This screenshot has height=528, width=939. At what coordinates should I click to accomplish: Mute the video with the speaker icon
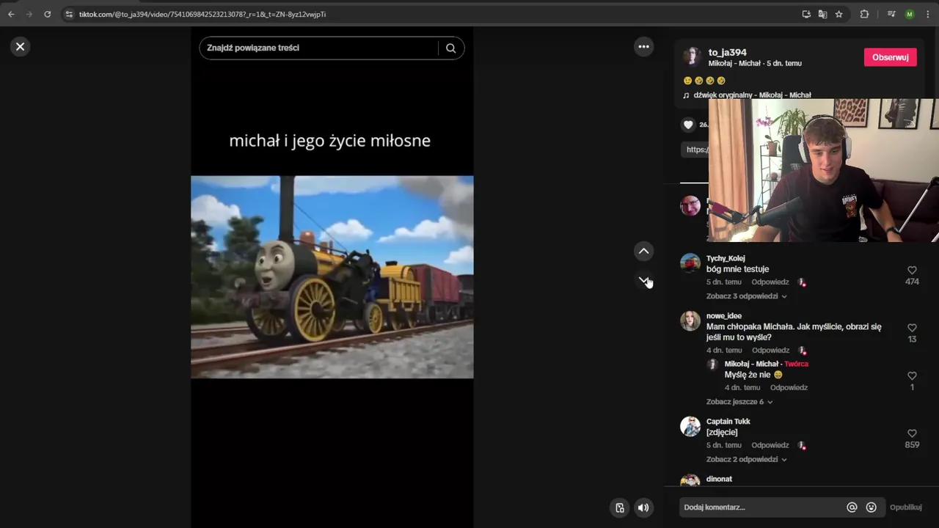click(x=643, y=507)
